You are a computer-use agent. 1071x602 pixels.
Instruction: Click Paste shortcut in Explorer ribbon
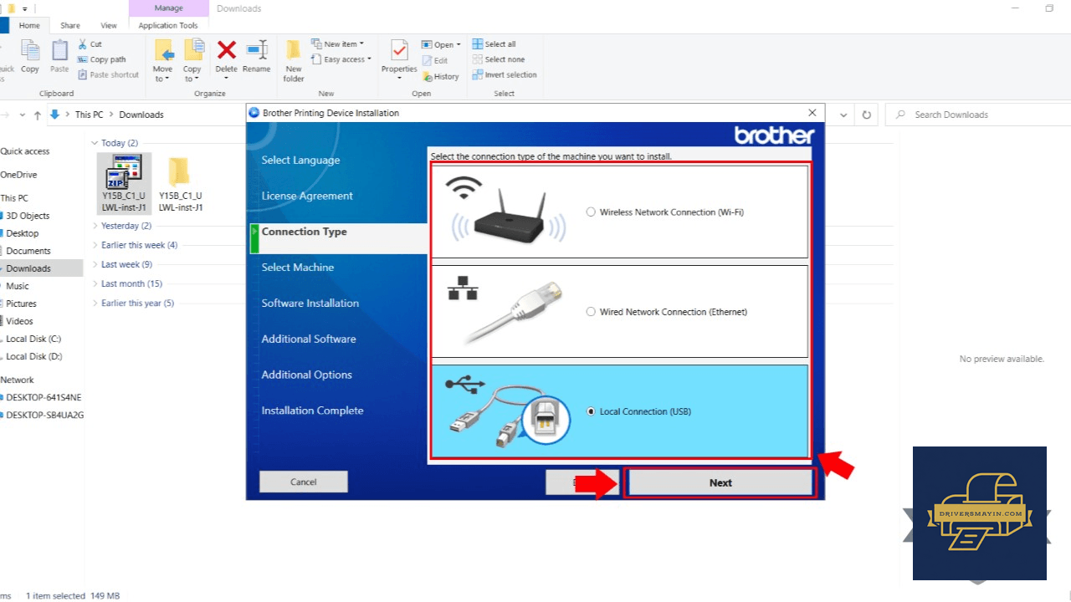click(108, 74)
